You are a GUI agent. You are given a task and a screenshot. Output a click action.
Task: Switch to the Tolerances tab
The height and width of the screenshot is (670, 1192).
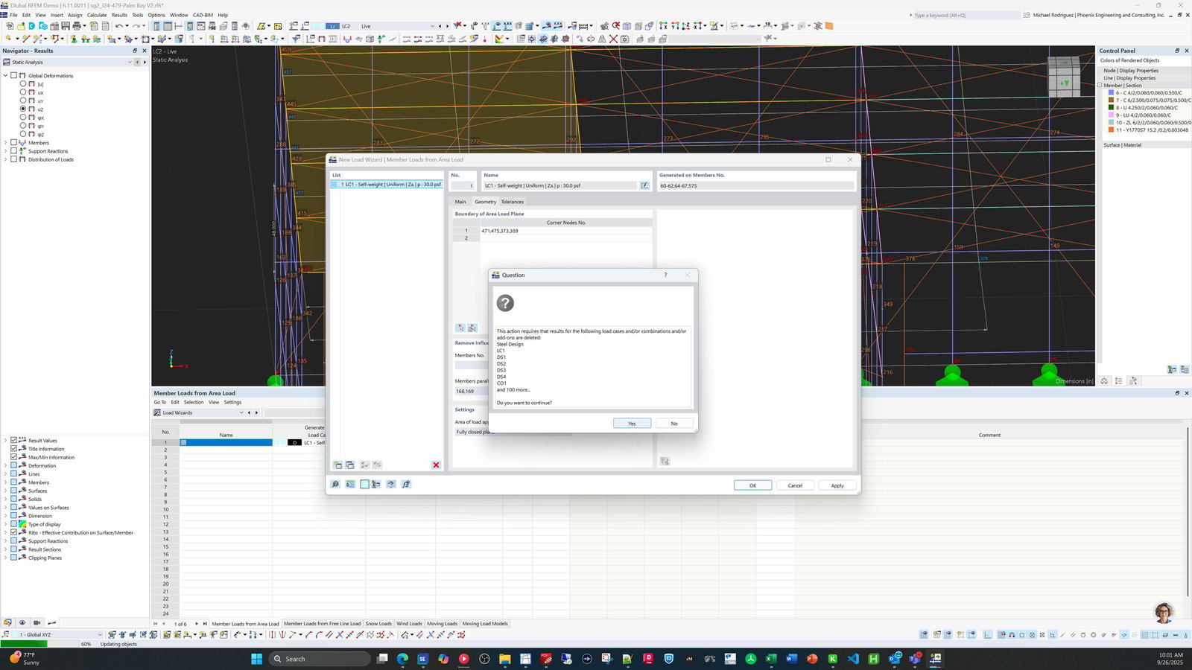(x=512, y=202)
